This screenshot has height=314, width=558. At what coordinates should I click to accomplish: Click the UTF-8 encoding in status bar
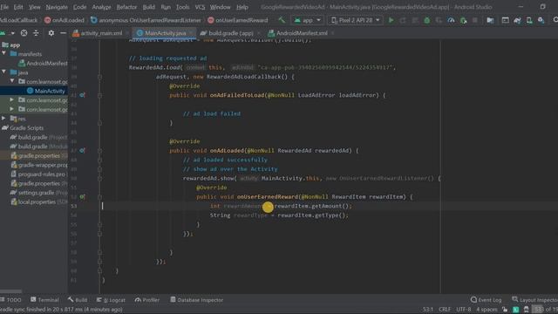tap(463, 310)
